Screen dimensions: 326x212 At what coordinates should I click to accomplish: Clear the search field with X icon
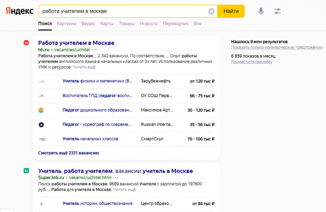211,11
